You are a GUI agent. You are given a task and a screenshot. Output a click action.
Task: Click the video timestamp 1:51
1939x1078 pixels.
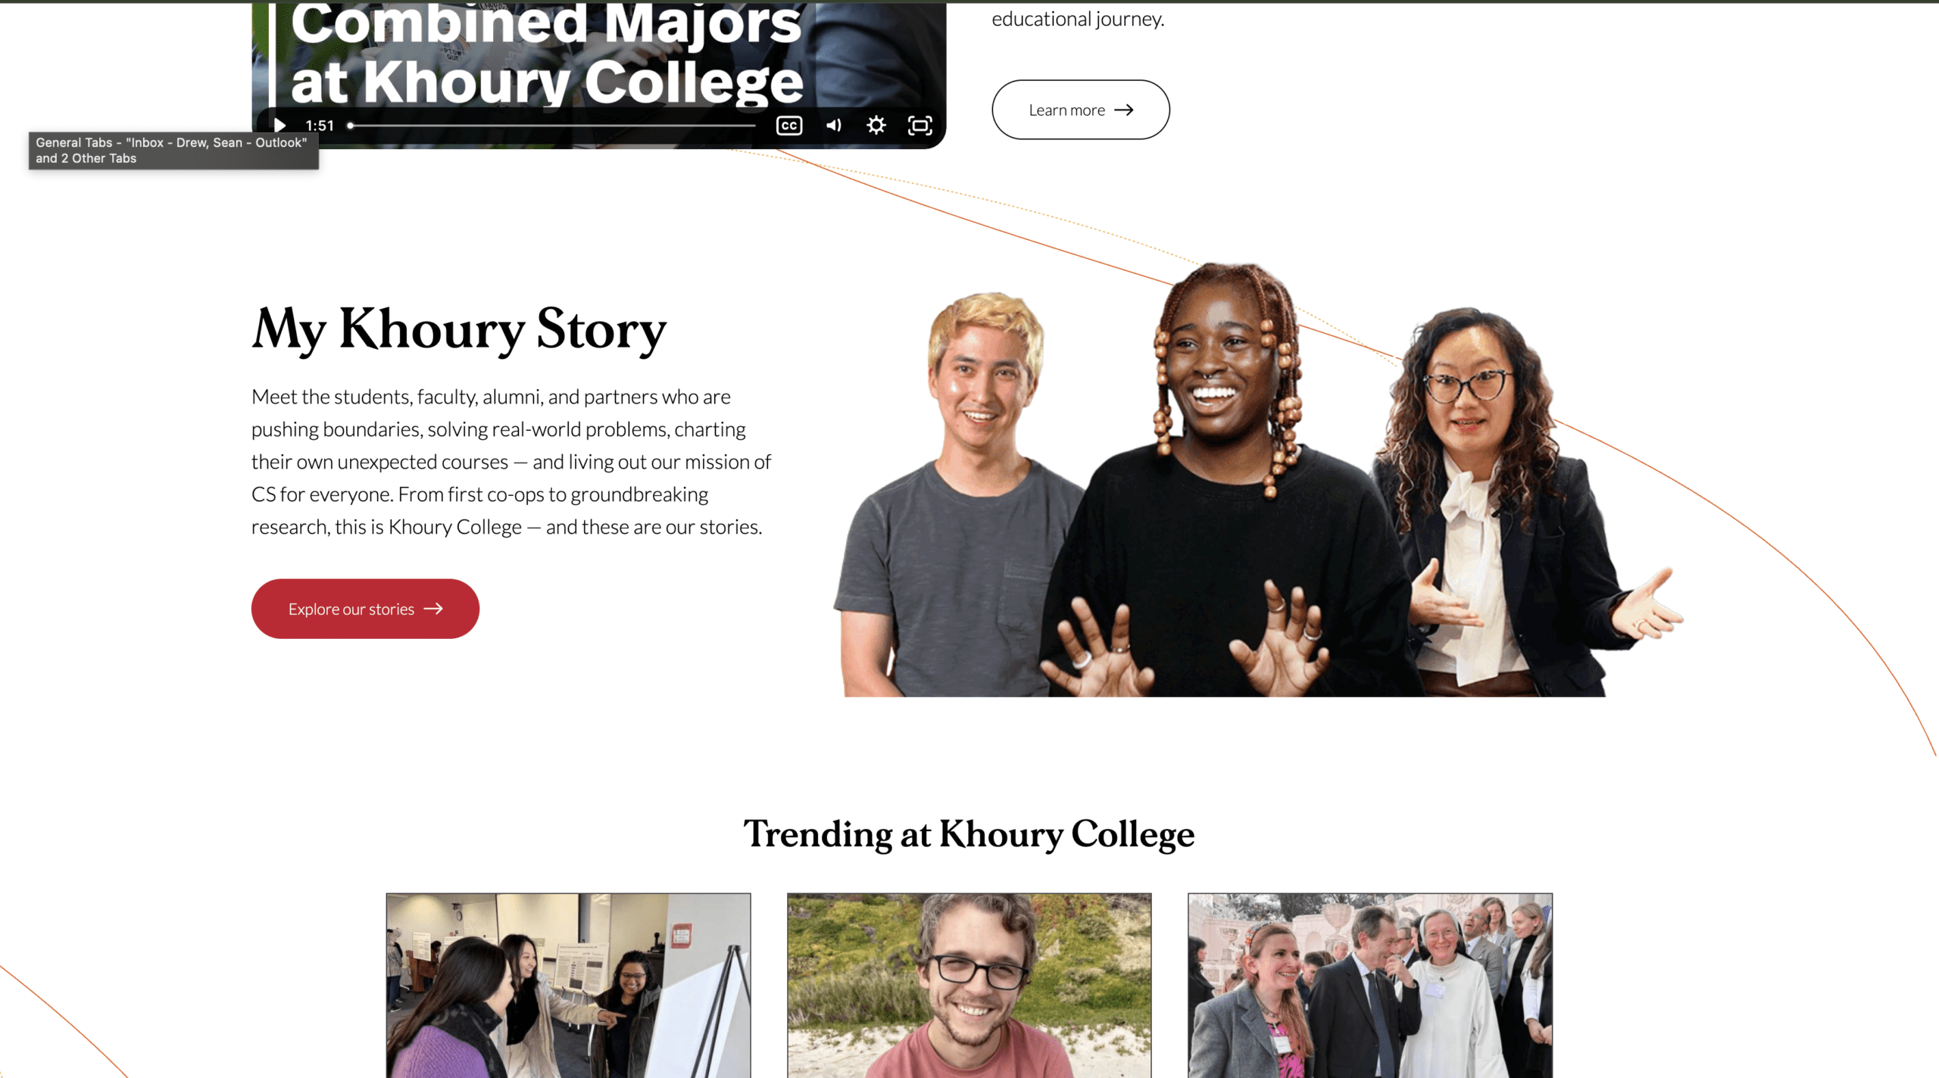[320, 126]
